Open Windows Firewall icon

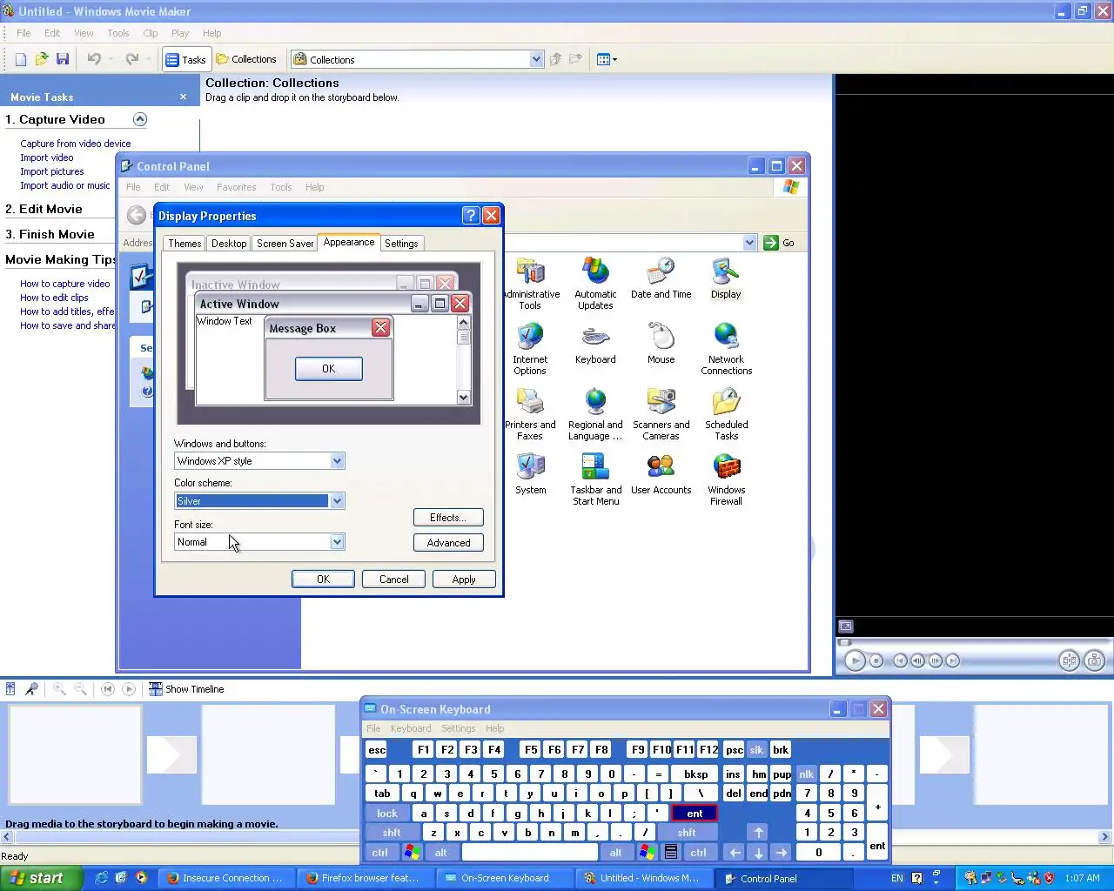(x=727, y=479)
